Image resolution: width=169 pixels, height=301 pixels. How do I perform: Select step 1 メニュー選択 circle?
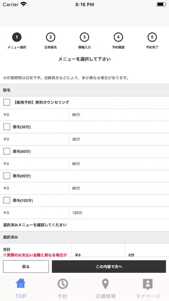click(x=17, y=37)
